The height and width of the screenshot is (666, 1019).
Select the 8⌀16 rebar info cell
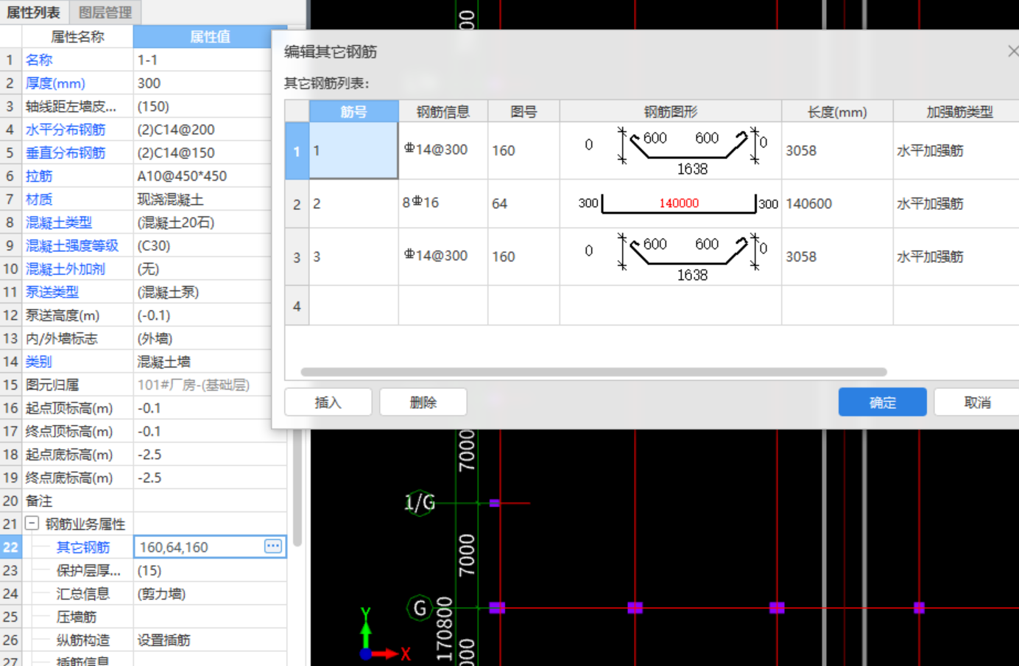tap(443, 203)
